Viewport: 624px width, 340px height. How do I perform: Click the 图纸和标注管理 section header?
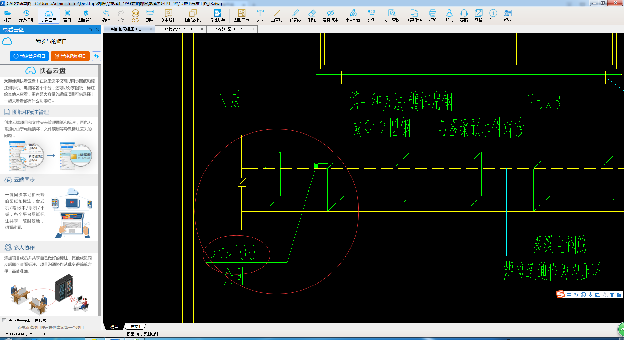[49, 112]
